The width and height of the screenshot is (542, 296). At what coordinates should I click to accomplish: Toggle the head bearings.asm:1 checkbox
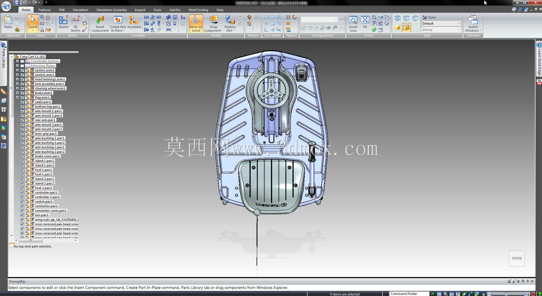pos(22,79)
